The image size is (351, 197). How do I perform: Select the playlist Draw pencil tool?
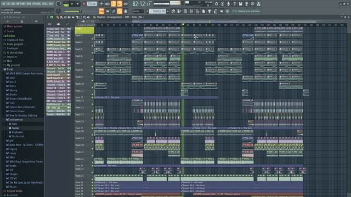pos(58,17)
